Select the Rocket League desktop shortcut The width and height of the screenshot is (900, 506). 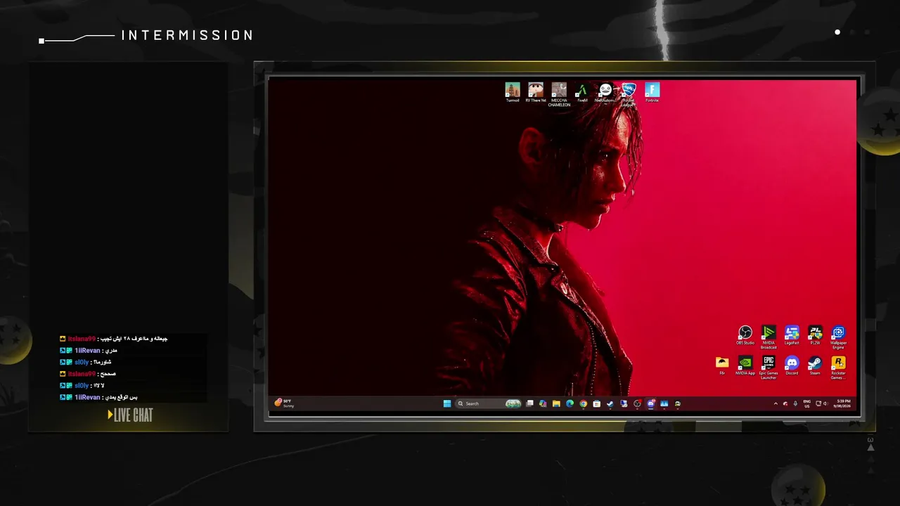[x=629, y=93]
